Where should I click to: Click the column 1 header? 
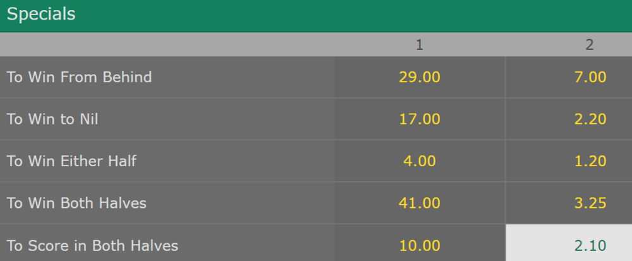pyautogui.click(x=420, y=45)
